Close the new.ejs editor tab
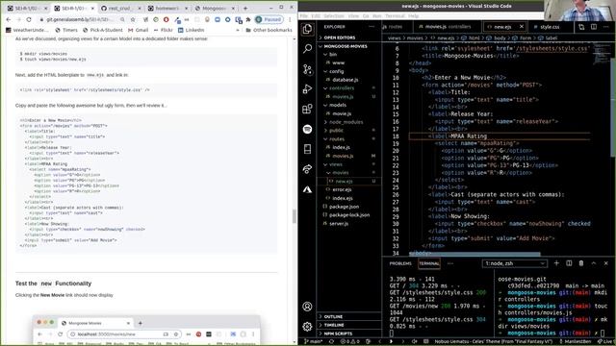Image resolution: width=616 pixels, height=346 pixels. pos(522,27)
